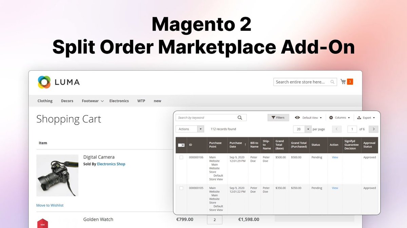
Task: Open the Digital Camera product link
Action: [x=99, y=157]
